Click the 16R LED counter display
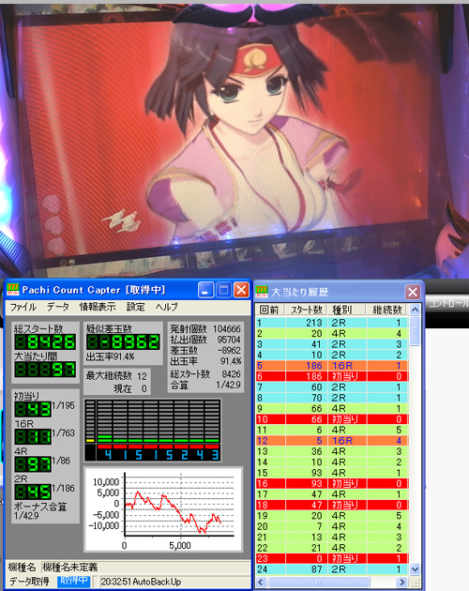The width and height of the screenshot is (469, 591). [x=33, y=437]
